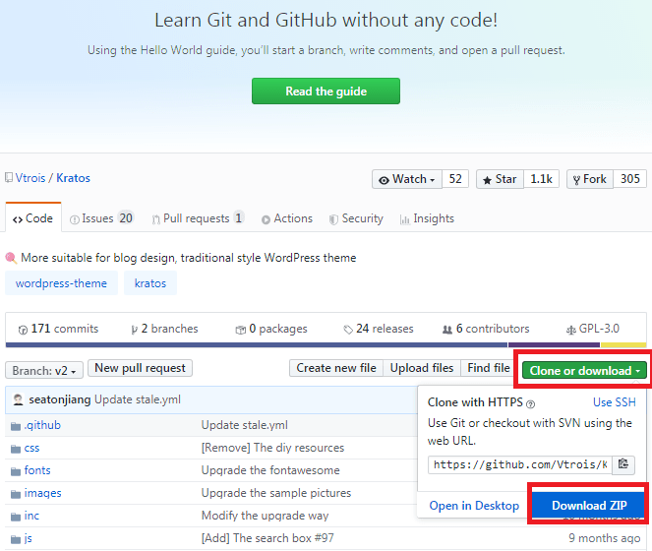The image size is (652, 551).
Task: Click the help icon beside Clone with HTTPS
Action: click(530, 403)
